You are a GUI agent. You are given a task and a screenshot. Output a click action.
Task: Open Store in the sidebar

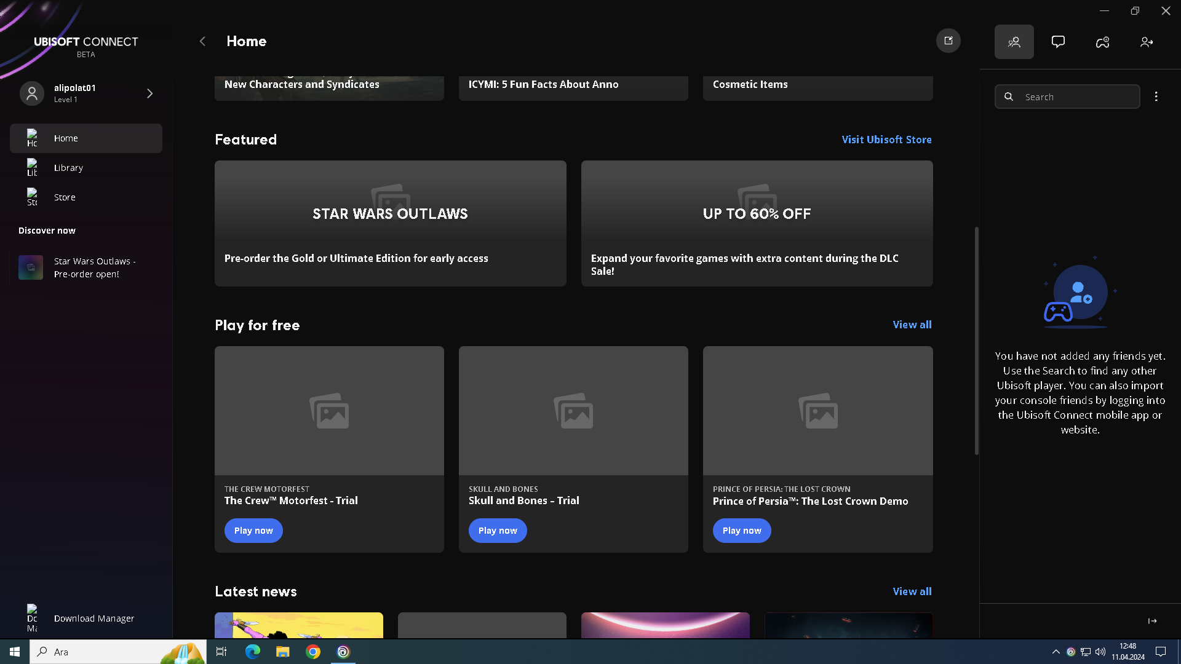point(86,197)
